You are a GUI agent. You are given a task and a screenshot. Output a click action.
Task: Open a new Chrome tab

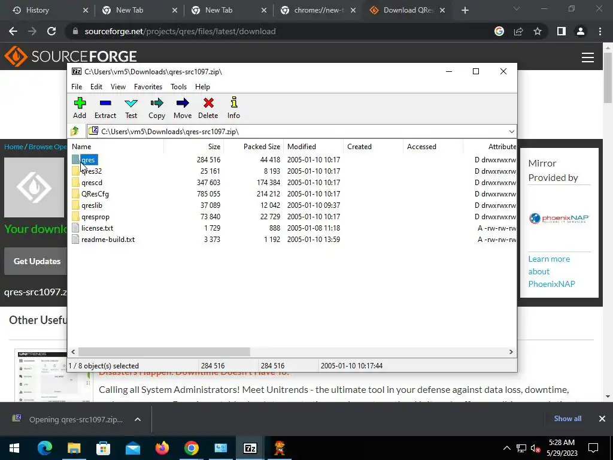[x=465, y=10]
